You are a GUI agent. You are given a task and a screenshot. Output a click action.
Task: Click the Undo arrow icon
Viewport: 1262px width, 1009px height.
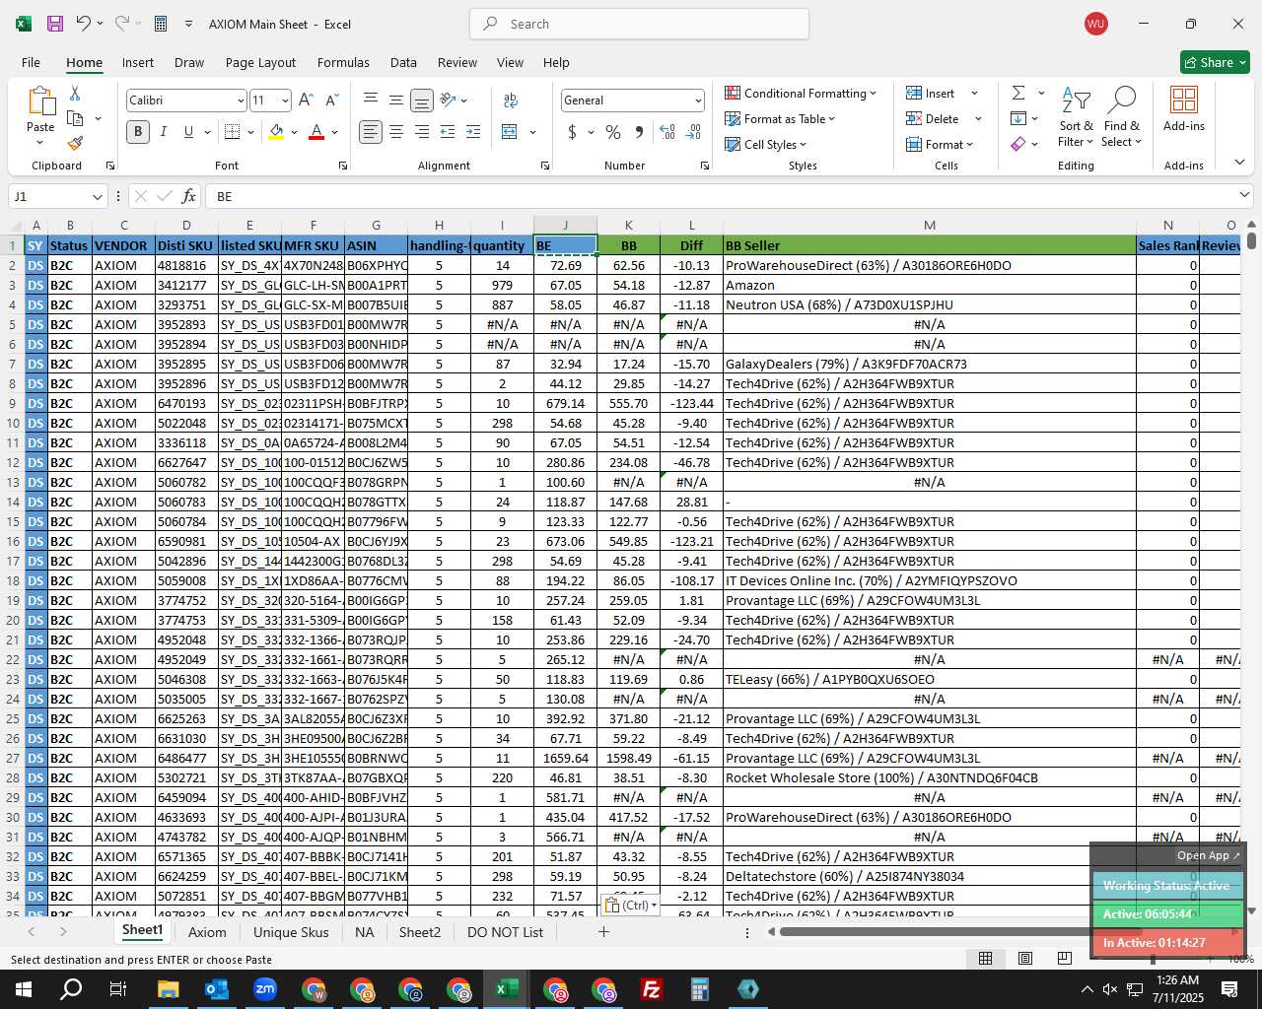(84, 24)
